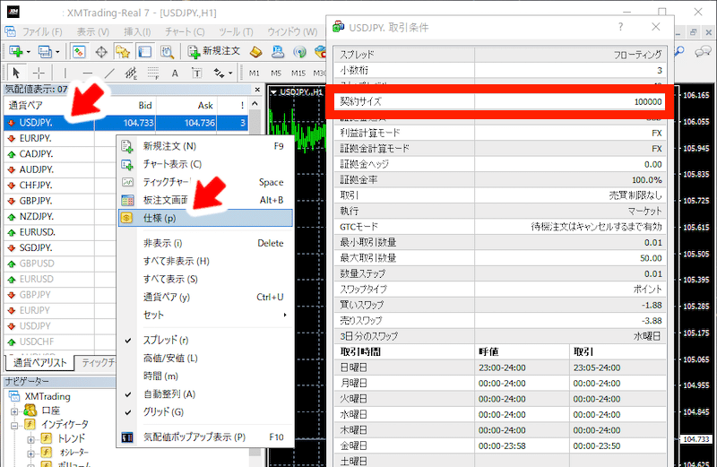Open the ファイル (F) menu
Image resolution: width=717 pixels, height=467 pixels.
coord(41,31)
